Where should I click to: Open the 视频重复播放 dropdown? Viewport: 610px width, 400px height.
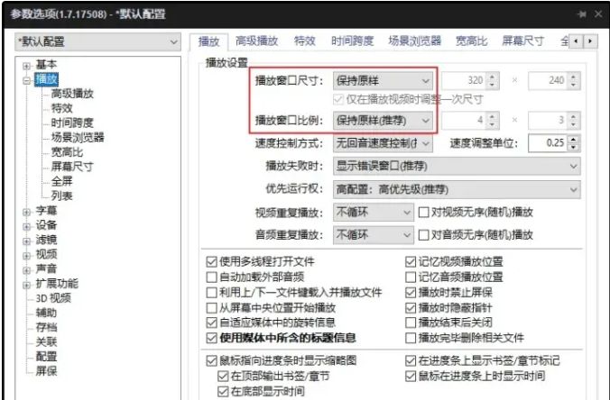point(374,213)
